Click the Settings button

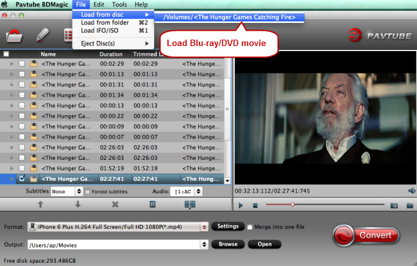click(228, 226)
